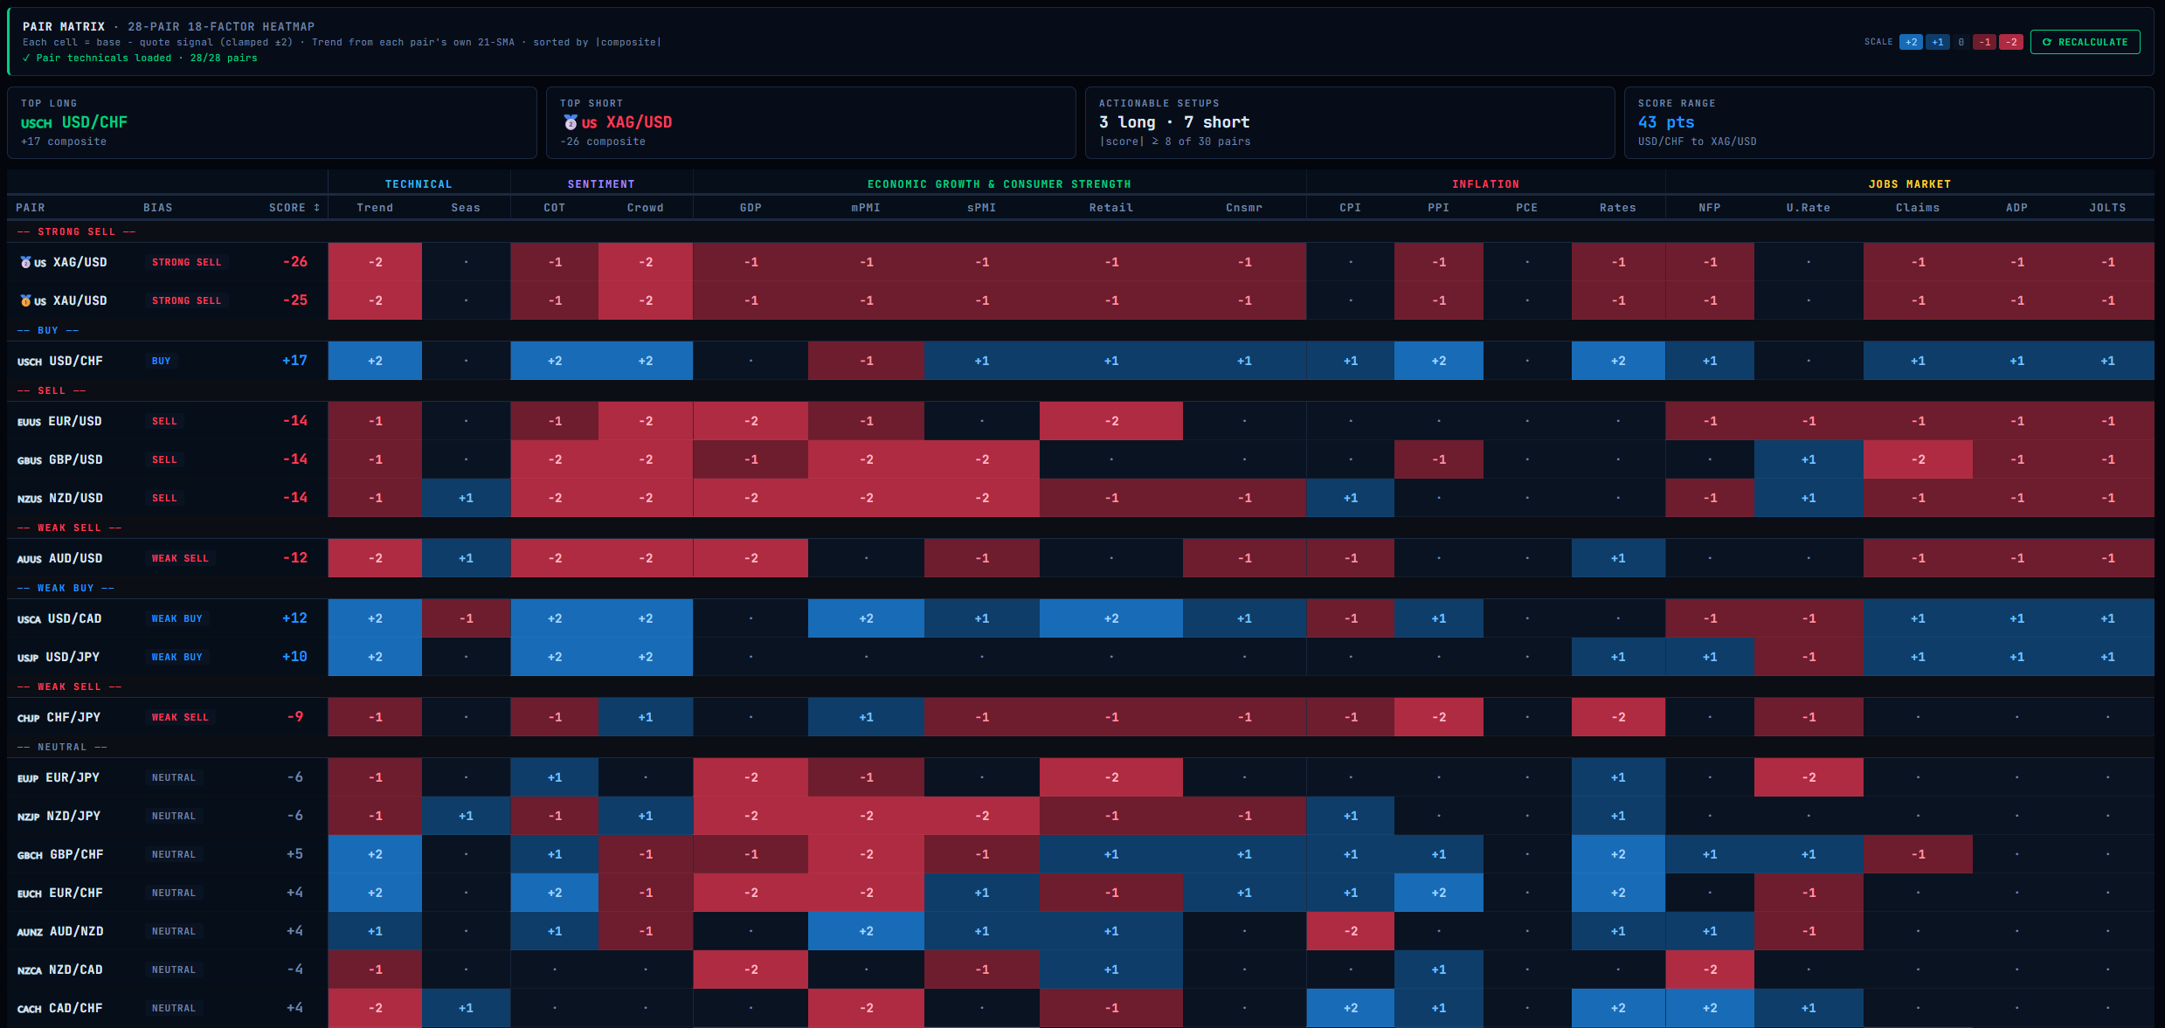The height and width of the screenshot is (1028, 2165).
Task: Click the AUNZ code icon beside AUD/NZD
Action: [30, 932]
